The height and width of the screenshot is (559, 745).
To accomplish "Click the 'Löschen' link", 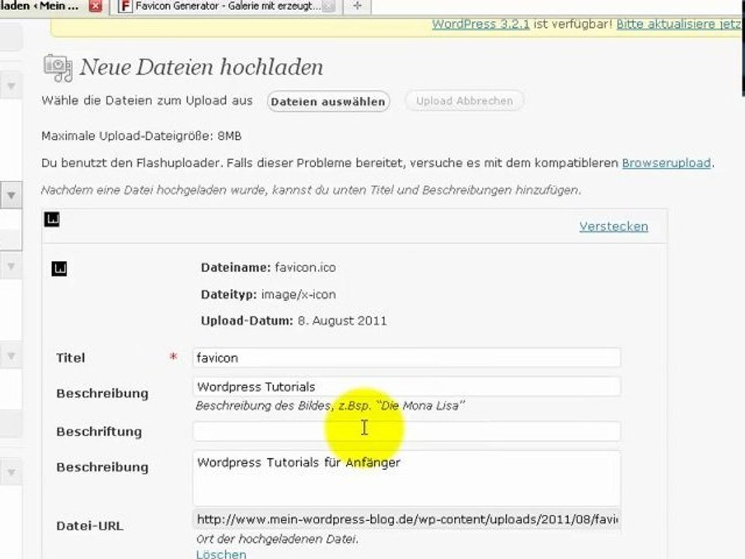I will [x=221, y=554].
